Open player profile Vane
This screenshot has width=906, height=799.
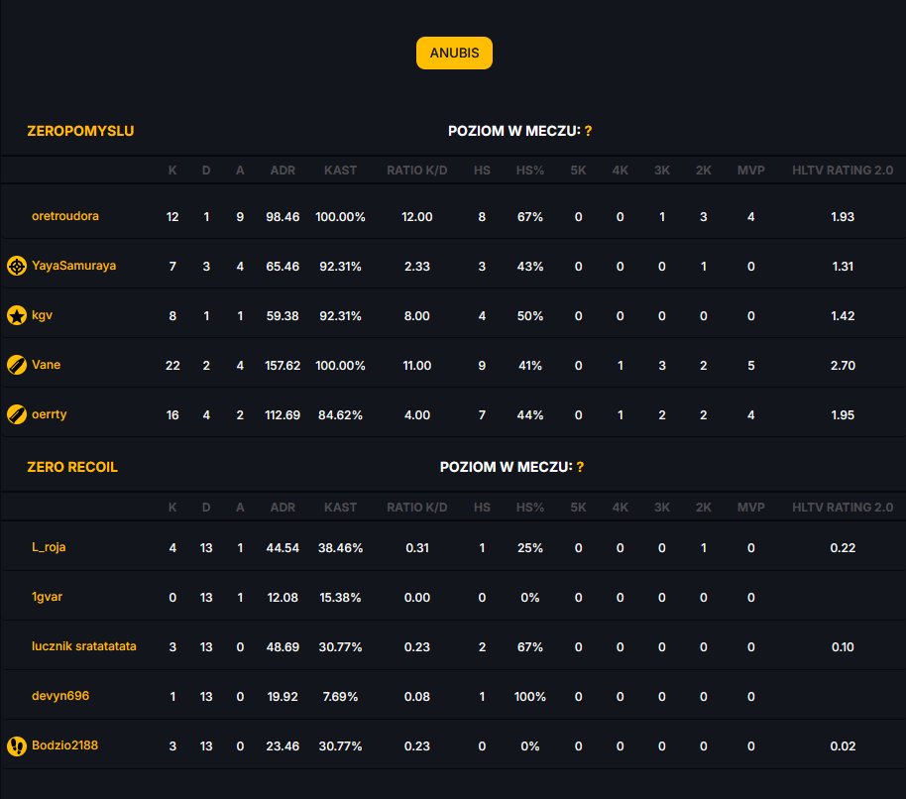click(x=47, y=365)
